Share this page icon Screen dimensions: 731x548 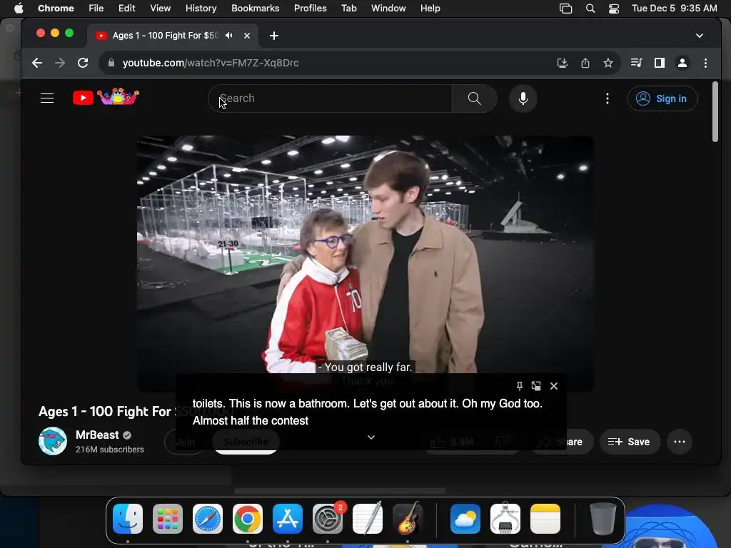tap(585, 63)
